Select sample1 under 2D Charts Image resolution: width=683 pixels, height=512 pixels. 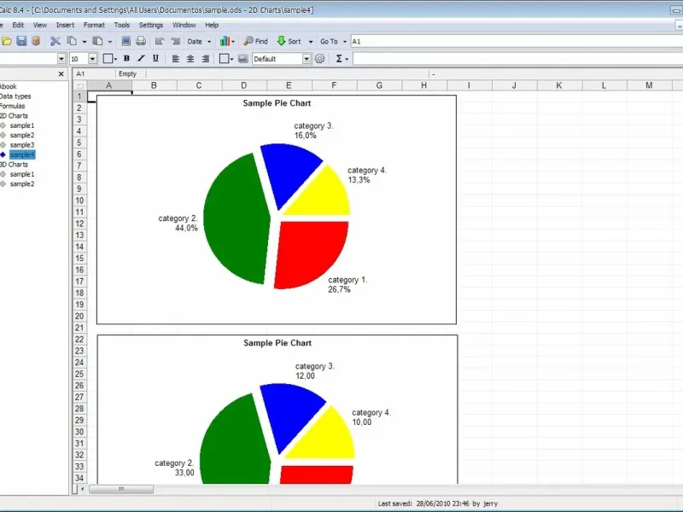click(x=22, y=125)
